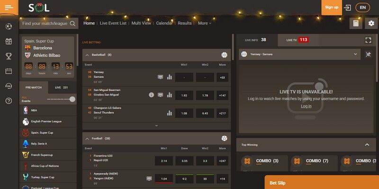Collapse the Basketball section
This screenshot has height=189, width=379.
coord(87,55)
